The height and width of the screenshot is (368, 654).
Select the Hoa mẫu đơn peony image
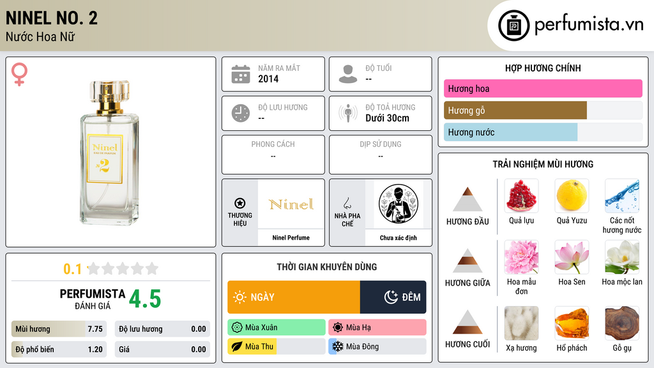click(521, 257)
